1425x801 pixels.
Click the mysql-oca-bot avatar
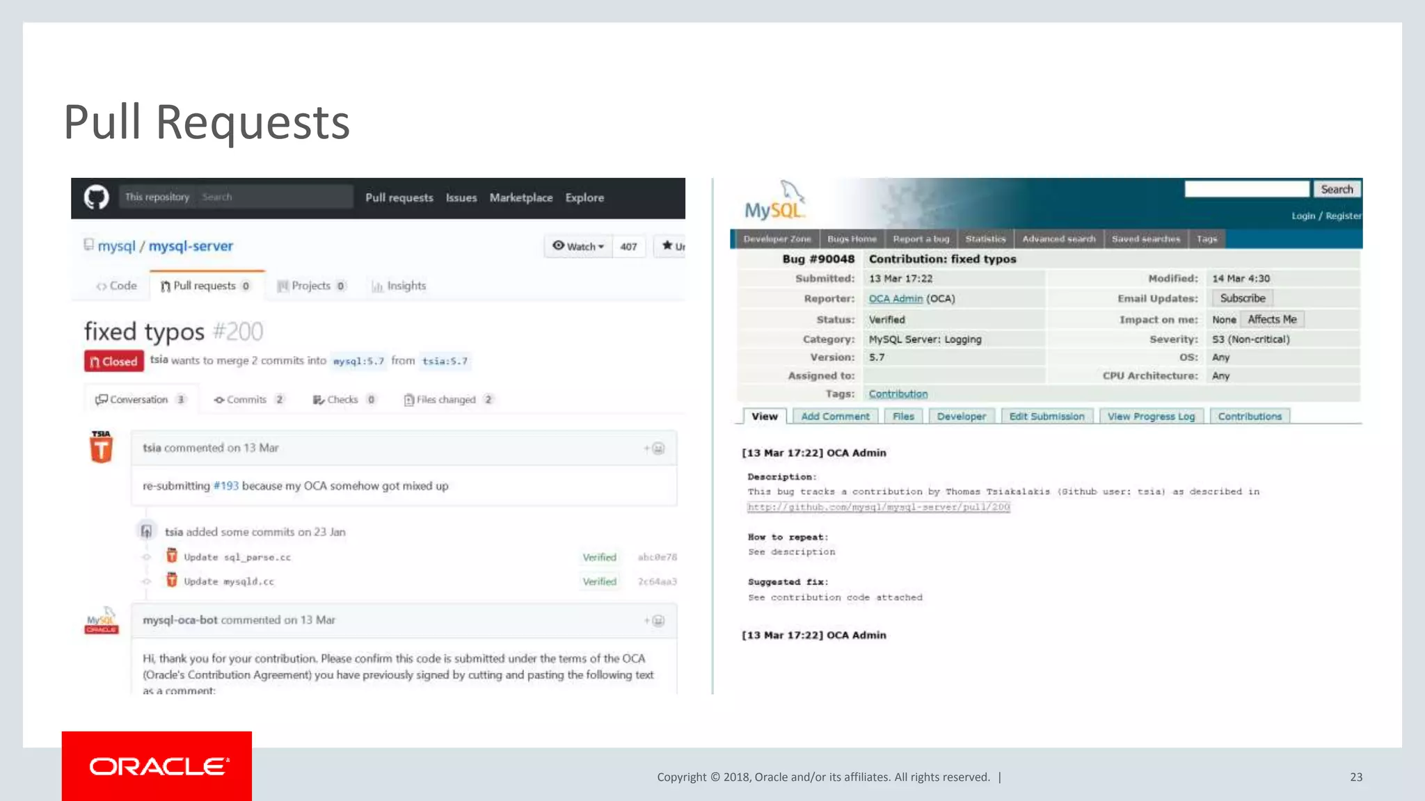point(102,620)
